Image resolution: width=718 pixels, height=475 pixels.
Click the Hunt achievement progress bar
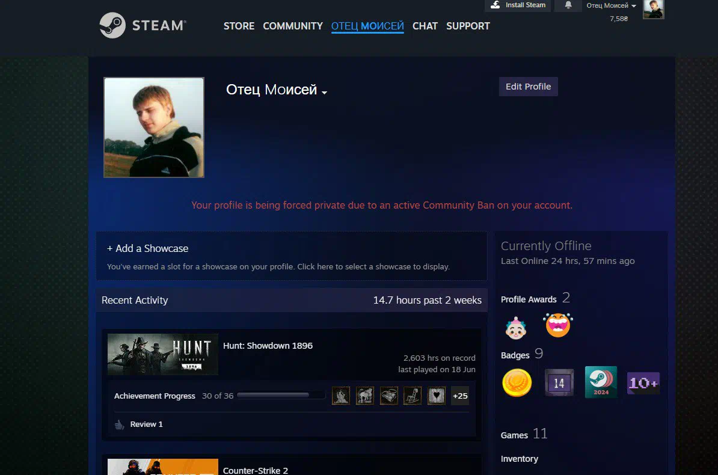pos(281,395)
